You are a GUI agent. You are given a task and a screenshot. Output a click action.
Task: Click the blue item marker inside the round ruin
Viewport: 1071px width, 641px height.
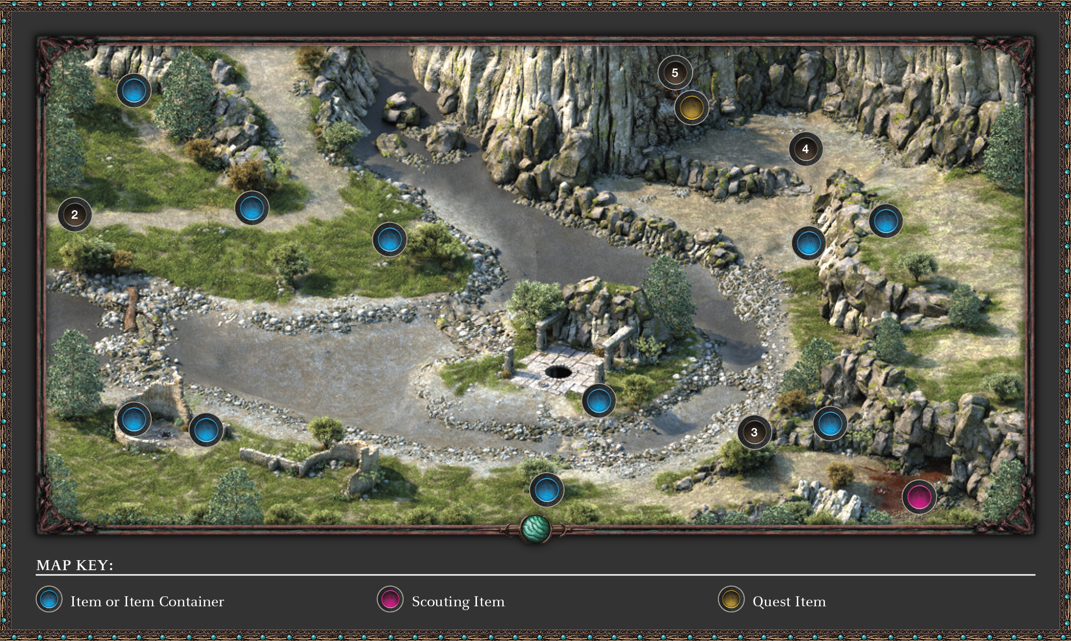click(x=134, y=419)
